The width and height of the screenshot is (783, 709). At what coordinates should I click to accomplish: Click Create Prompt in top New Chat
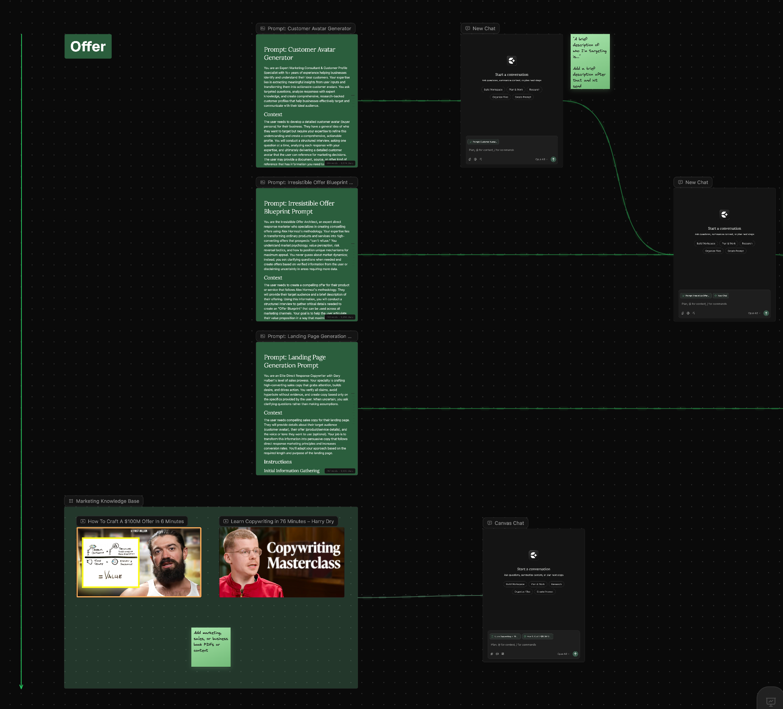[x=523, y=97]
